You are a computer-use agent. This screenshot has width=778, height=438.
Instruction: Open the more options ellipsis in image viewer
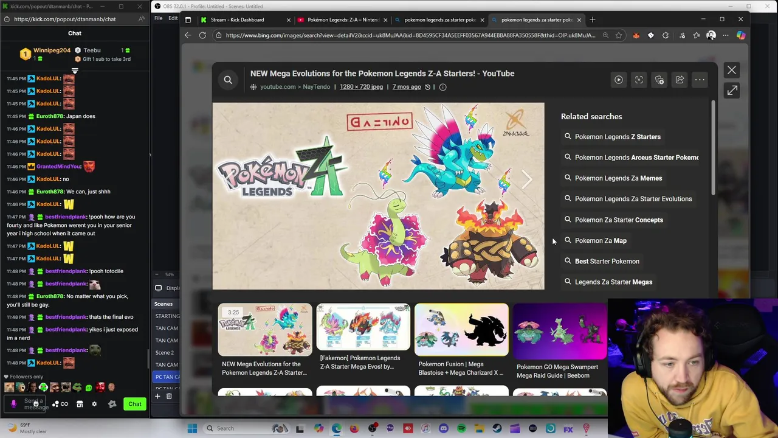(700, 80)
